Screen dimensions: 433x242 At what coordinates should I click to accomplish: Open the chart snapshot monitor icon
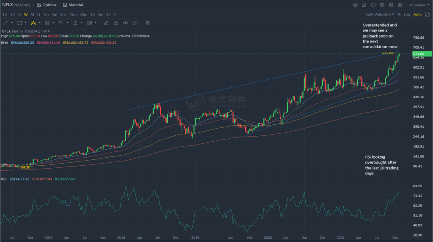pos(355,5)
